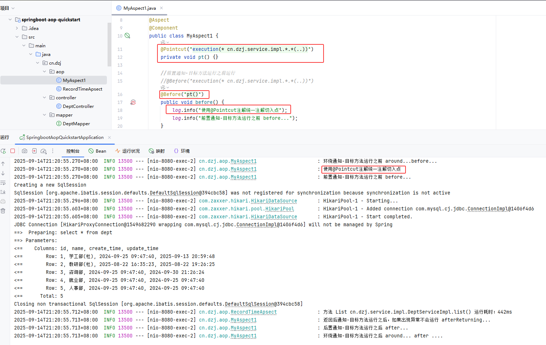
Task: Click the Rerun application icon
Action: click(x=3, y=151)
